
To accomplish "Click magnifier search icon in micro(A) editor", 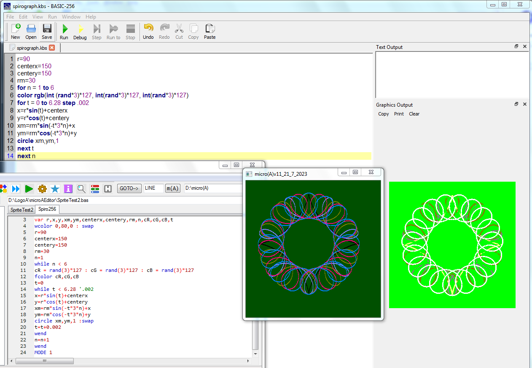I will pos(81,188).
